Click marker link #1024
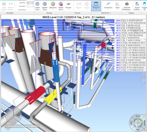This screenshot has width=147, height=132. click(118, 33)
